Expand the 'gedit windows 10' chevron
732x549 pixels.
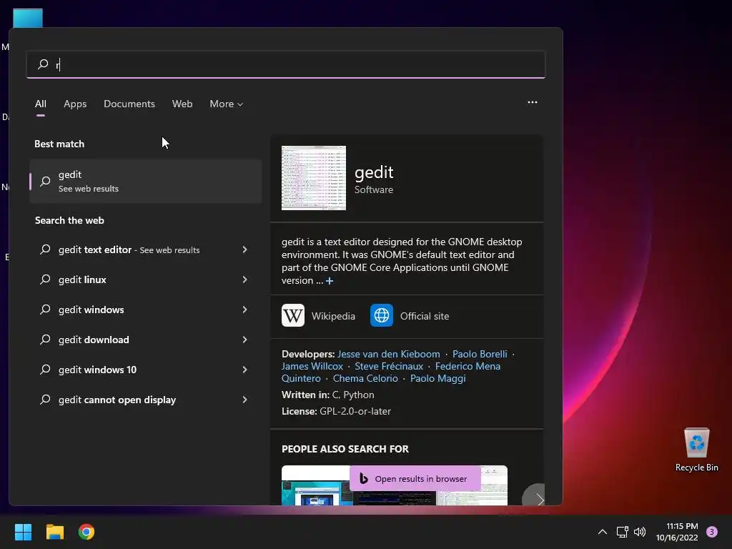click(x=244, y=370)
